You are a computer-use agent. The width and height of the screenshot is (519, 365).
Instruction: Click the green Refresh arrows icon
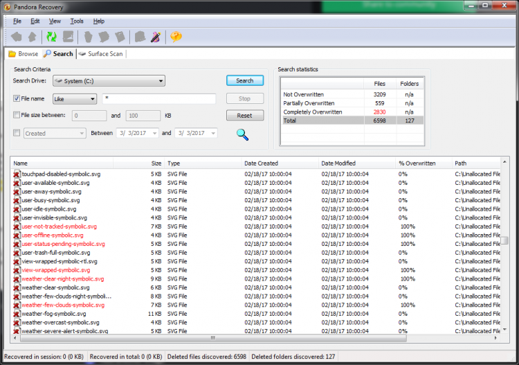52,37
